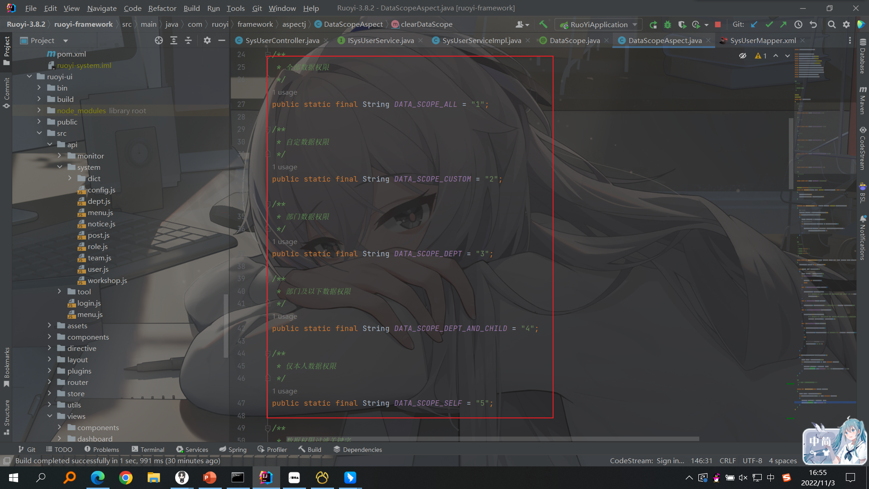Switch to SysUserMapper.xml tab
This screenshot has width=869, height=489.
coord(762,40)
